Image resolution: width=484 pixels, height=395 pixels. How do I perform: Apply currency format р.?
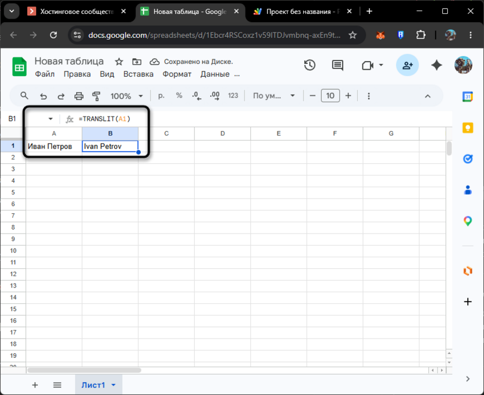click(161, 96)
